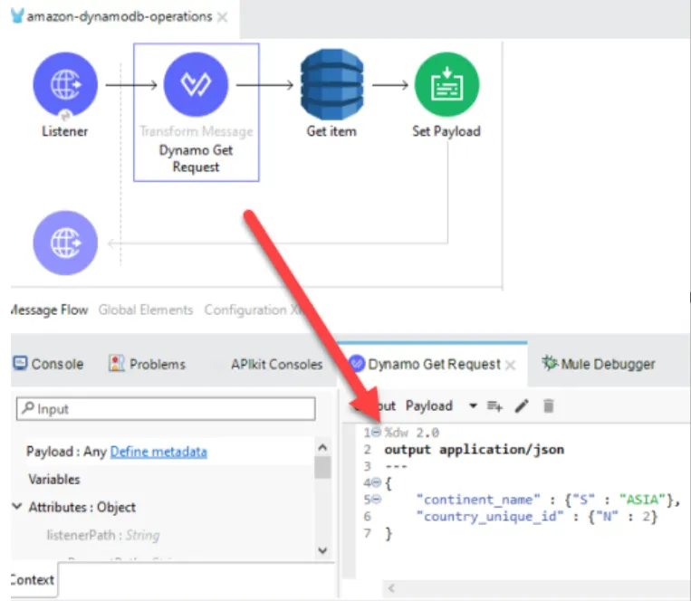Click the Define metadata link
Viewport: 691px width, 601px height.
click(x=158, y=452)
